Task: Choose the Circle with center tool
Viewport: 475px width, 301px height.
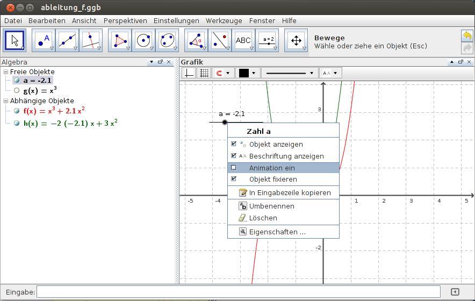Action: click(143, 40)
